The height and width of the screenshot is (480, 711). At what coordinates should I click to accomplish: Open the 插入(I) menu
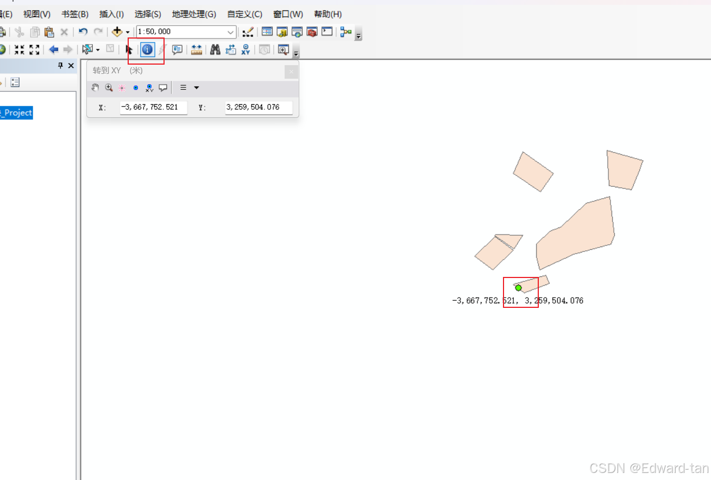coord(111,14)
